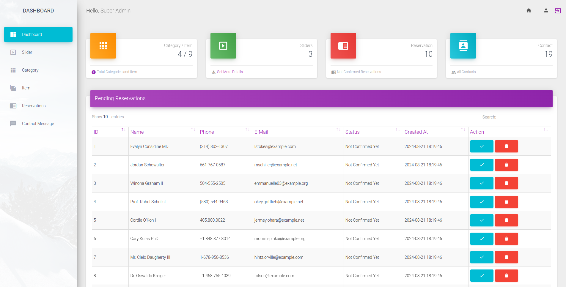
Task: Click the teal Contact card icon
Action: [x=463, y=46]
